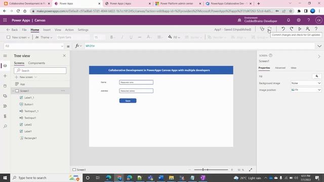Apply bold formatting

(x=111, y=37)
